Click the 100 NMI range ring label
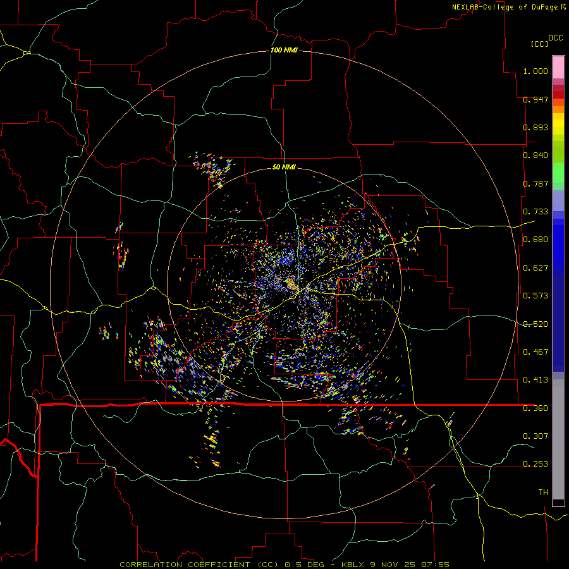 point(284,50)
